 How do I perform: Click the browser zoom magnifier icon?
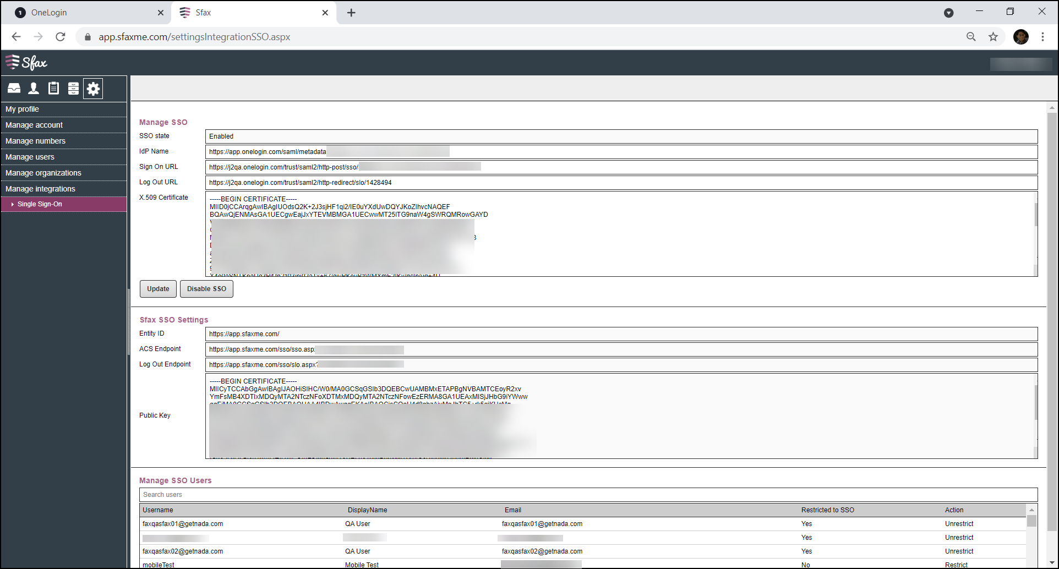[x=971, y=37]
